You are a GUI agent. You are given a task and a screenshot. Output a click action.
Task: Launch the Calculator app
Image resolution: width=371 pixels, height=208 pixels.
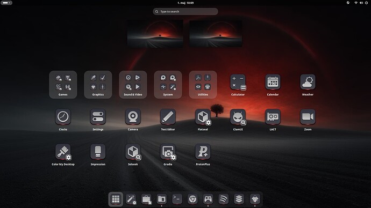[238, 83]
